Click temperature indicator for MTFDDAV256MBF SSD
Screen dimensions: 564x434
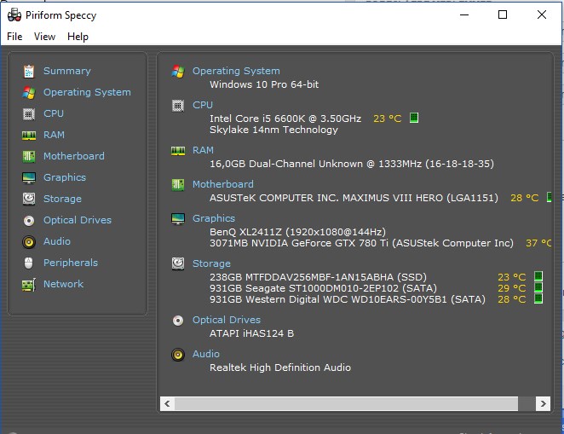click(538, 276)
